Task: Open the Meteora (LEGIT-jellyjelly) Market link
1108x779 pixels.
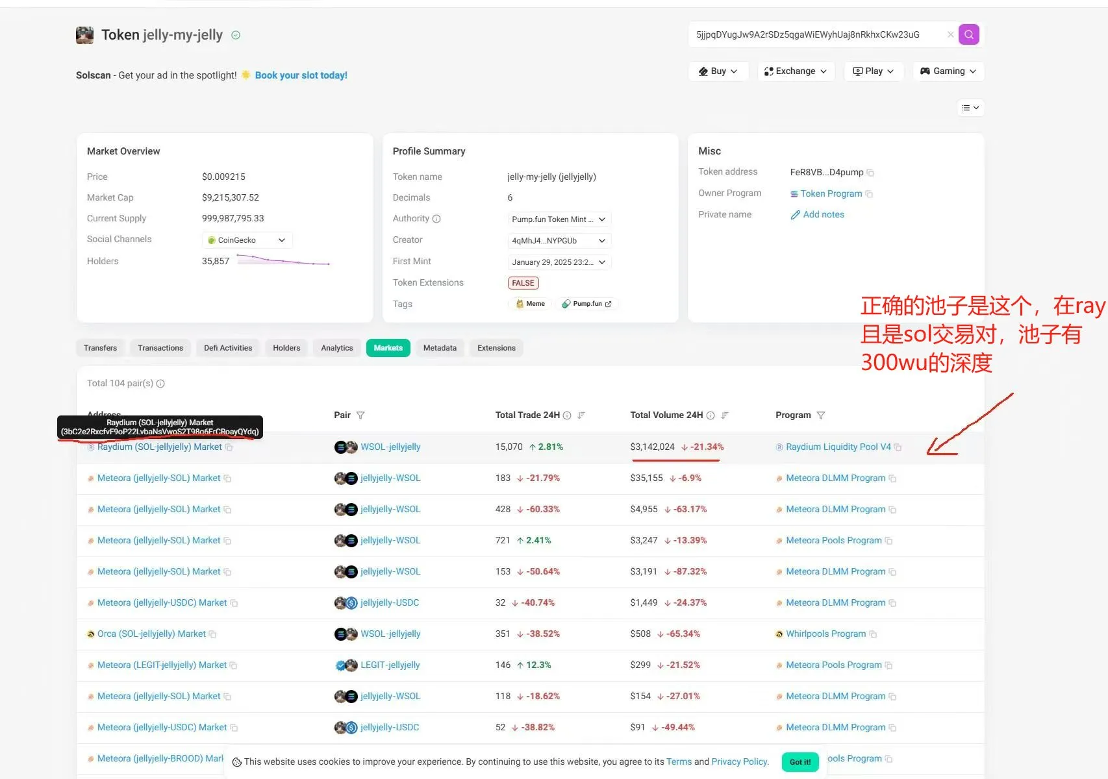Action: coord(162,665)
